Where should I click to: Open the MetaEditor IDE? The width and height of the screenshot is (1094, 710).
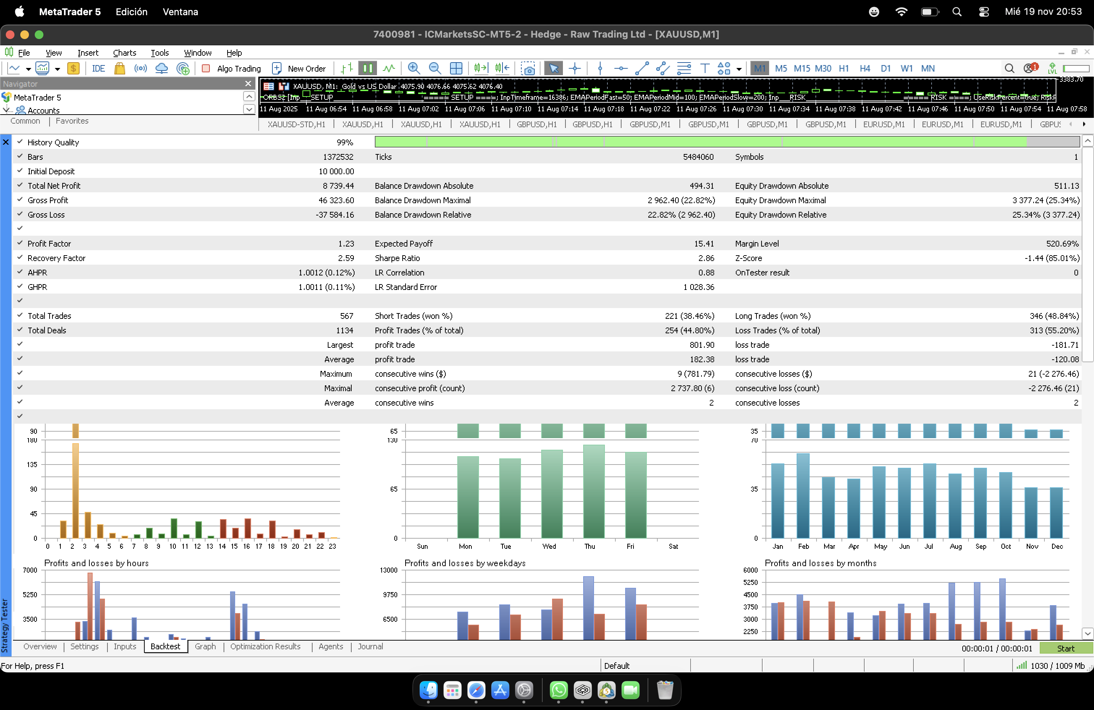click(x=98, y=68)
